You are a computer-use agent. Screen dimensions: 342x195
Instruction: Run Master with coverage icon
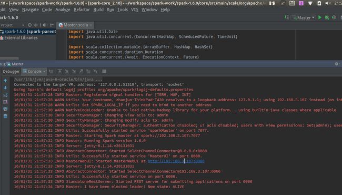[334, 17]
